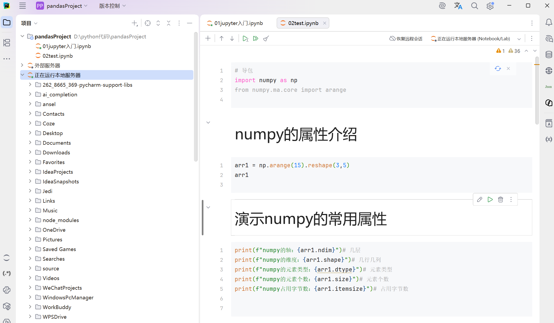The height and width of the screenshot is (323, 554).
Task: Open the main hamburger menu
Action: tap(23, 6)
